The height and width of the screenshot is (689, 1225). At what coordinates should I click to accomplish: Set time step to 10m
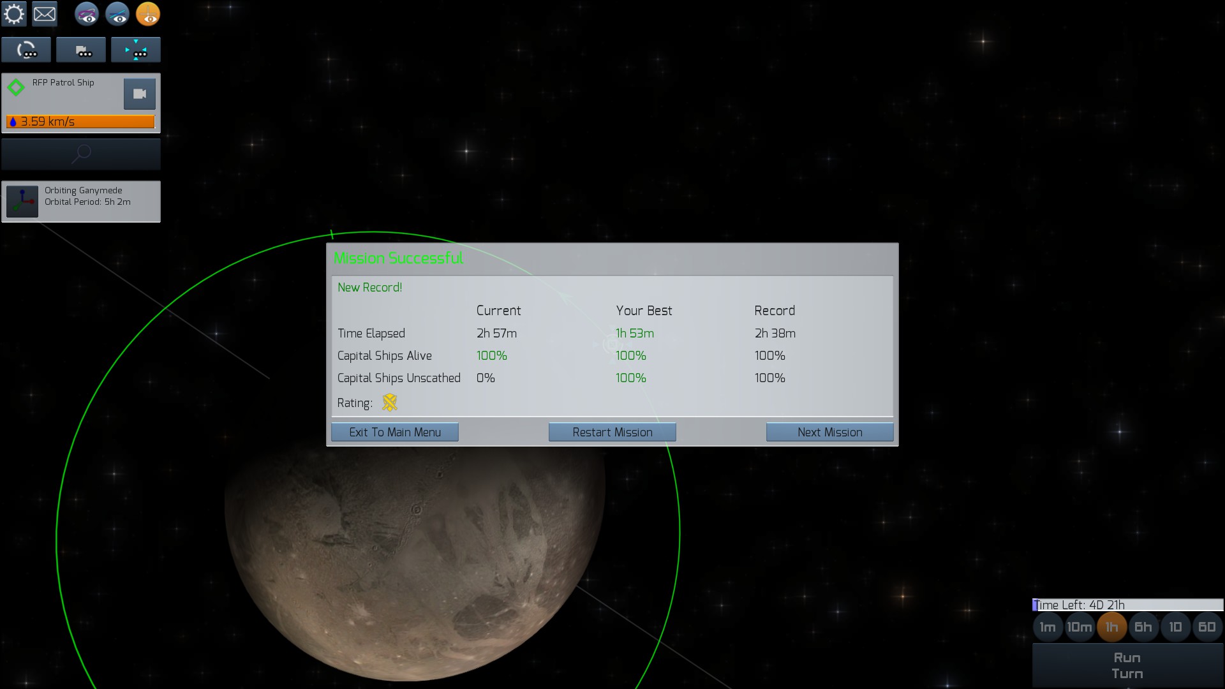[x=1080, y=626]
